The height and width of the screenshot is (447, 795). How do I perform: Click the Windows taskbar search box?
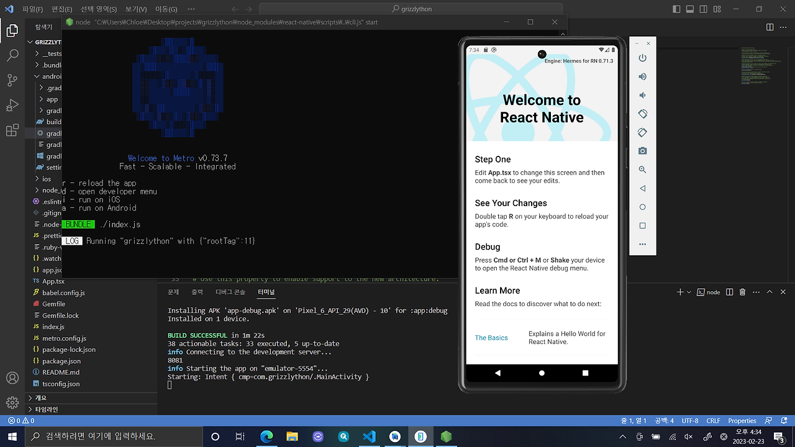114,436
